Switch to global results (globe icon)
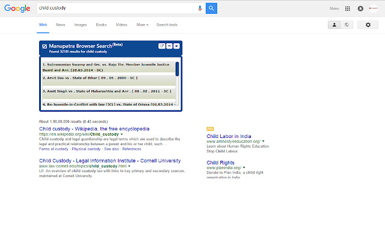 (348, 25)
